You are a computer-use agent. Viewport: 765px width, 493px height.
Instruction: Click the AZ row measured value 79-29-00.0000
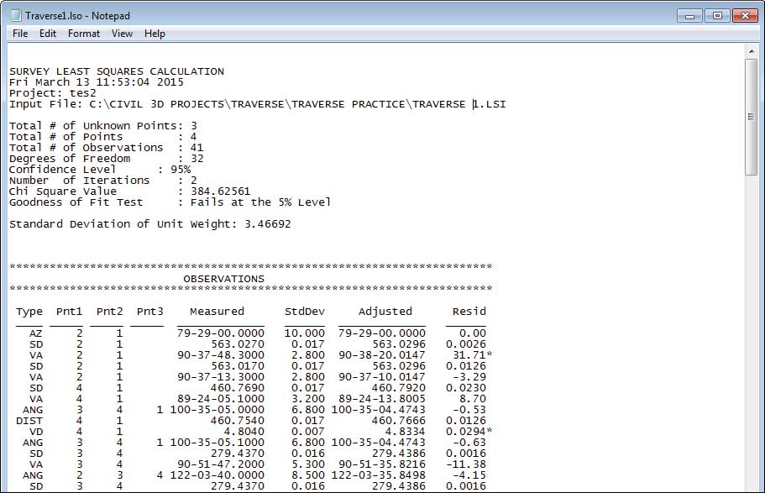(x=221, y=333)
